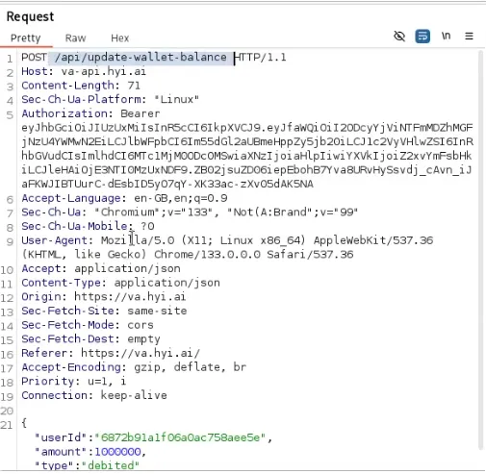Toggle the hidden-characters eye icon
The width and height of the screenshot is (486, 474).
click(399, 37)
